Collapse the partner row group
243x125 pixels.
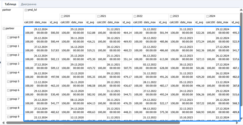[4, 28]
